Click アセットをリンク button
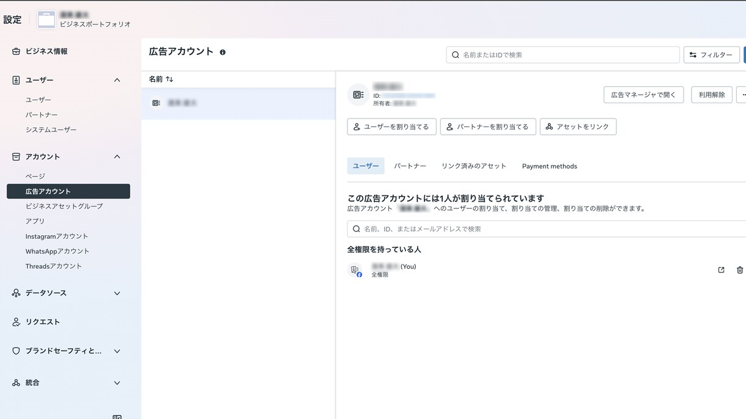 coord(578,126)
